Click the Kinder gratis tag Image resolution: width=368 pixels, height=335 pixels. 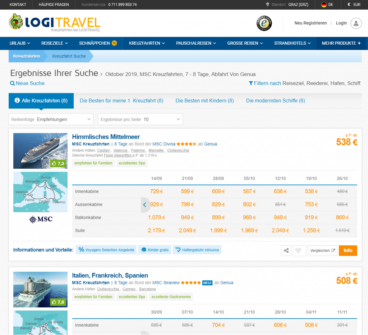pos(155,250)
